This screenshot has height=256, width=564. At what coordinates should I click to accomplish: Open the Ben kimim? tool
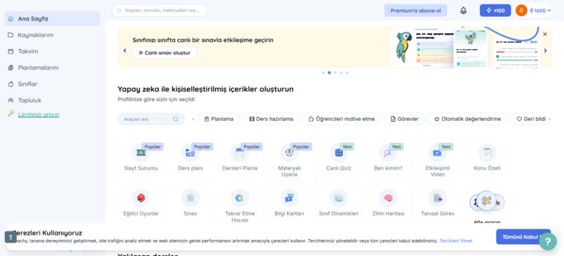tap(388, 159)
